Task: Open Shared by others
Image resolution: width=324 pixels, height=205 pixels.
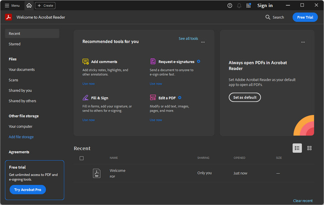Action: coord(22,101)
